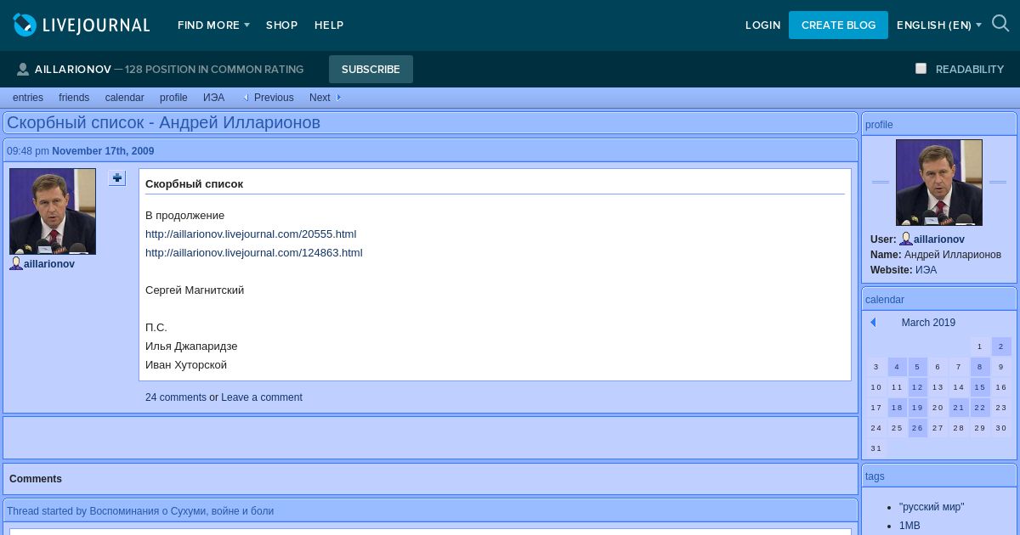Click the right arrow icon beside Next
This screenshot has height=535, width=1020.
tap(338, 98)
